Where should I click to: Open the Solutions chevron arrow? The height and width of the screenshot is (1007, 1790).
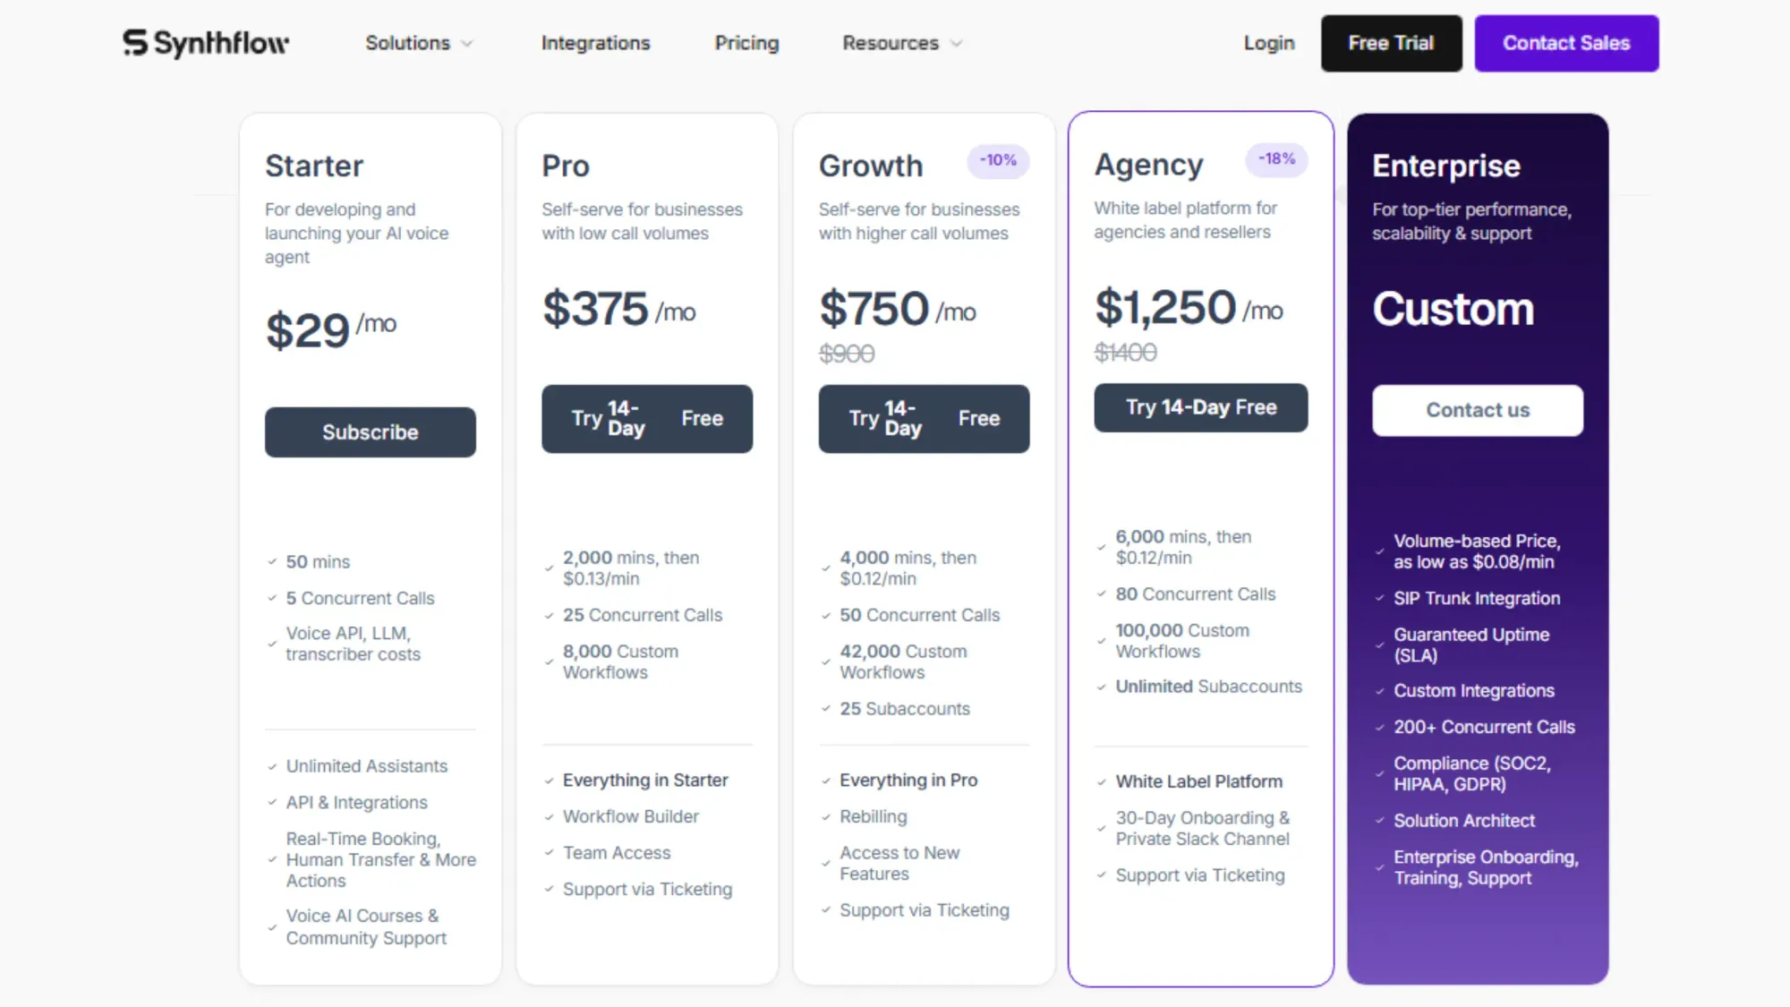pos(467,43)
